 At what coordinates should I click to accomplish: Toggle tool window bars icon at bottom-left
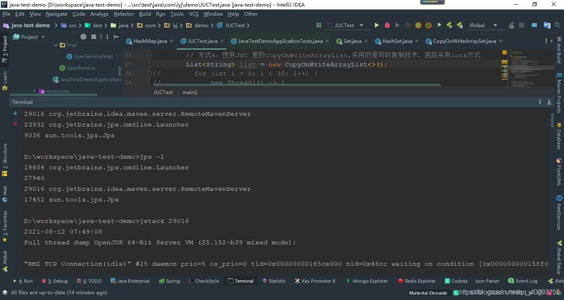coord(5,293)
